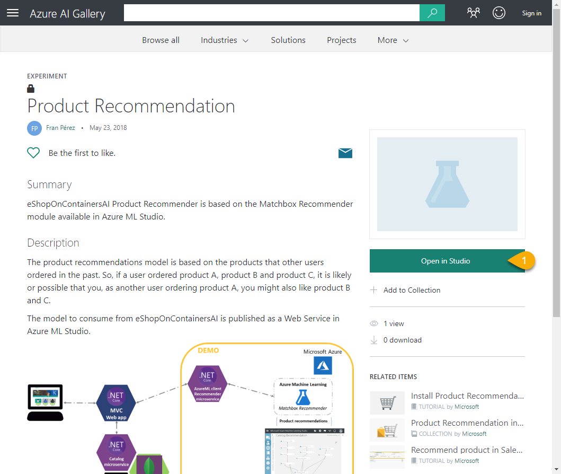Image resolution: width=561 pixels, height=474 pixels.
Task: Click Add to Collection
Action: (412, 290)
